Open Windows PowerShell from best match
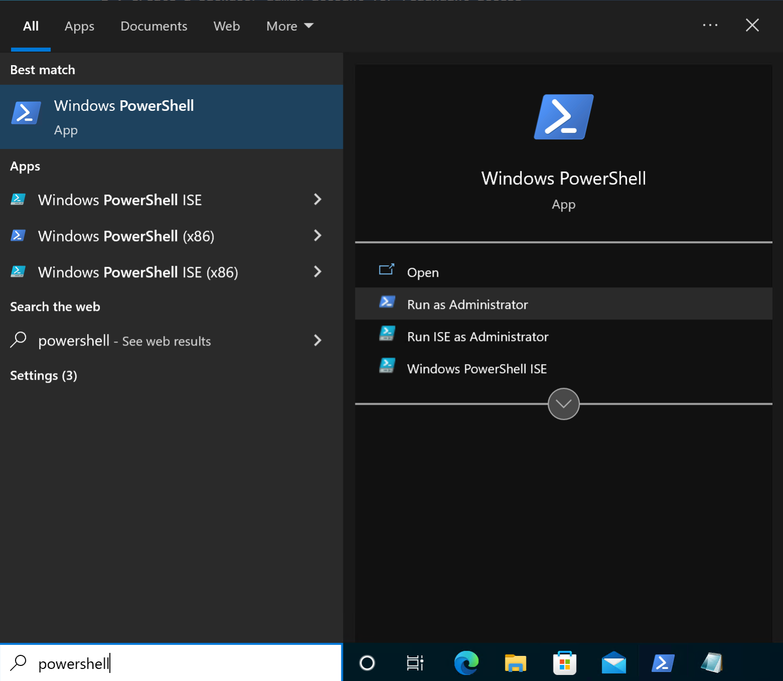 (x=123, y=117)
